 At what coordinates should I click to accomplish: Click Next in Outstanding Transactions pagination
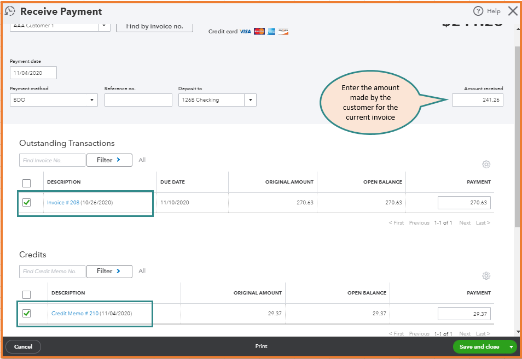pos(465,223)
